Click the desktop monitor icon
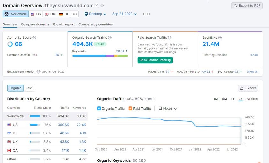 click(86, 14)
